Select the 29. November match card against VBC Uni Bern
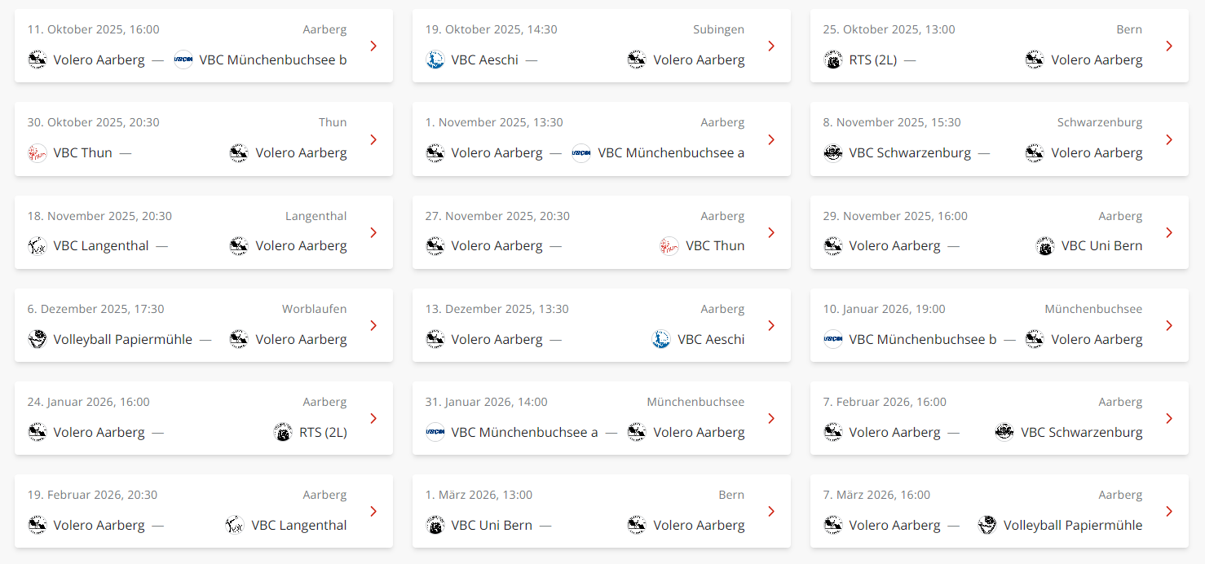 pos(1000,232)
